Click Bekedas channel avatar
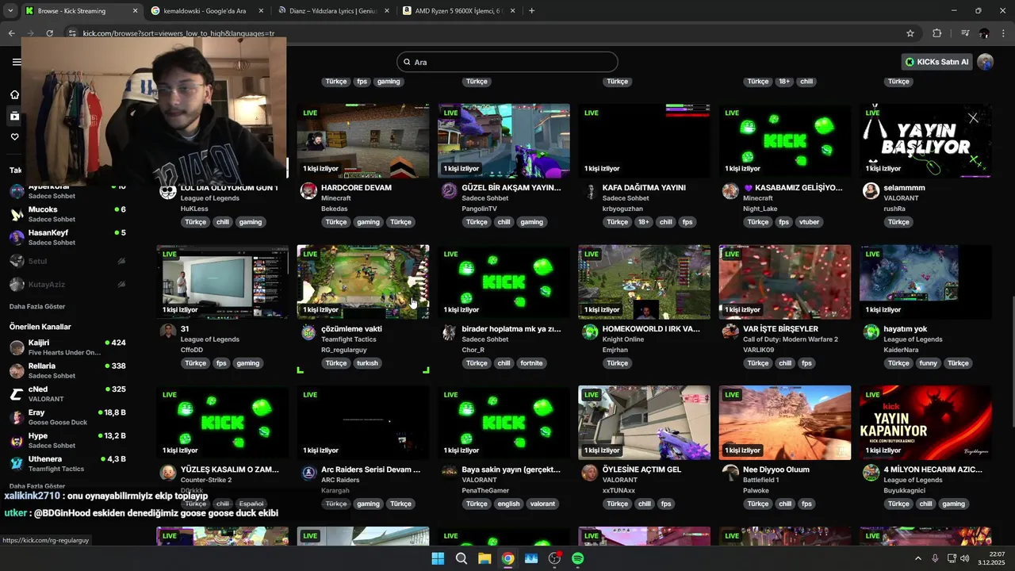 coord(308,191)
